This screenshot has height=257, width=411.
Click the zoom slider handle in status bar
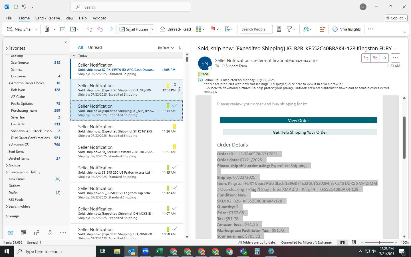click(379, 242)
